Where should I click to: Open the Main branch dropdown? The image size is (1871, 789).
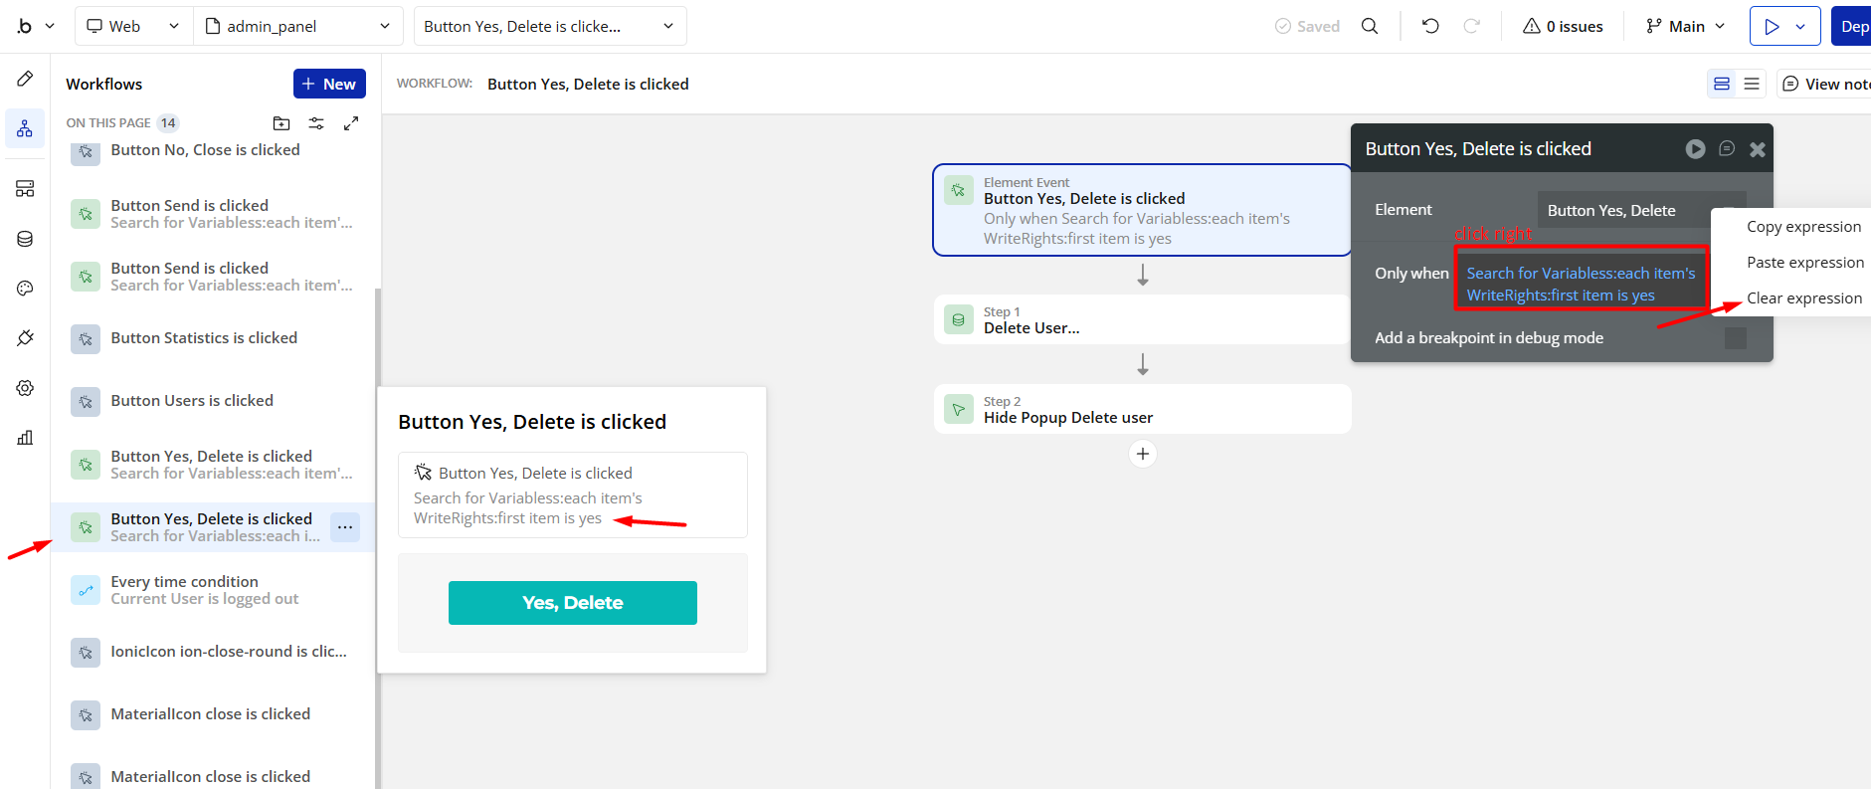1685,26
